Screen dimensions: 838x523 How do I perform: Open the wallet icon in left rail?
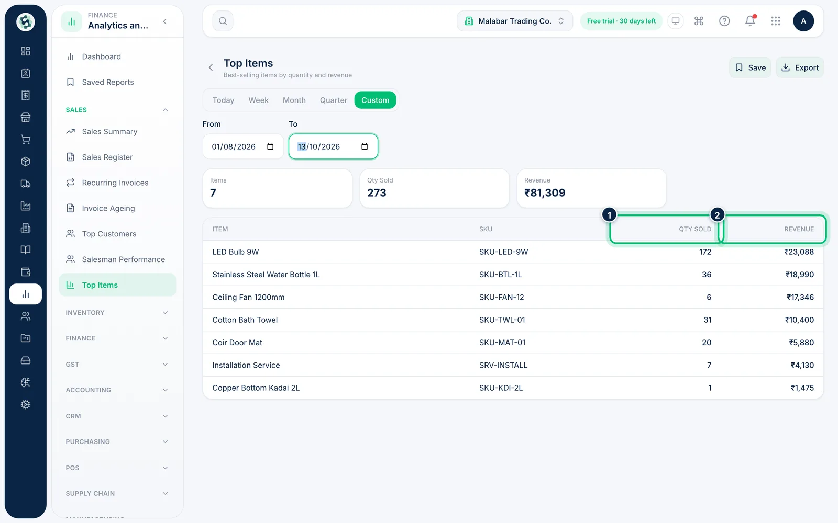pos(25,272)
